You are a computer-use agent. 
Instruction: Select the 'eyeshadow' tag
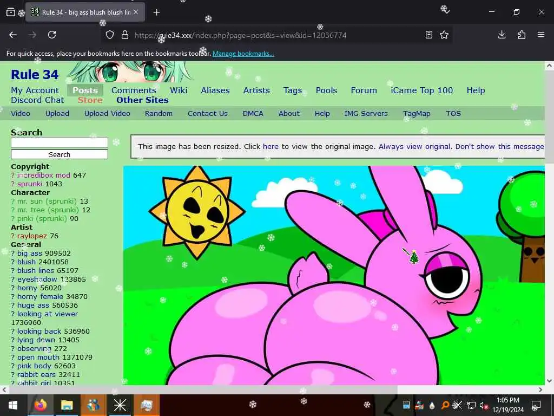click(37, 279)
